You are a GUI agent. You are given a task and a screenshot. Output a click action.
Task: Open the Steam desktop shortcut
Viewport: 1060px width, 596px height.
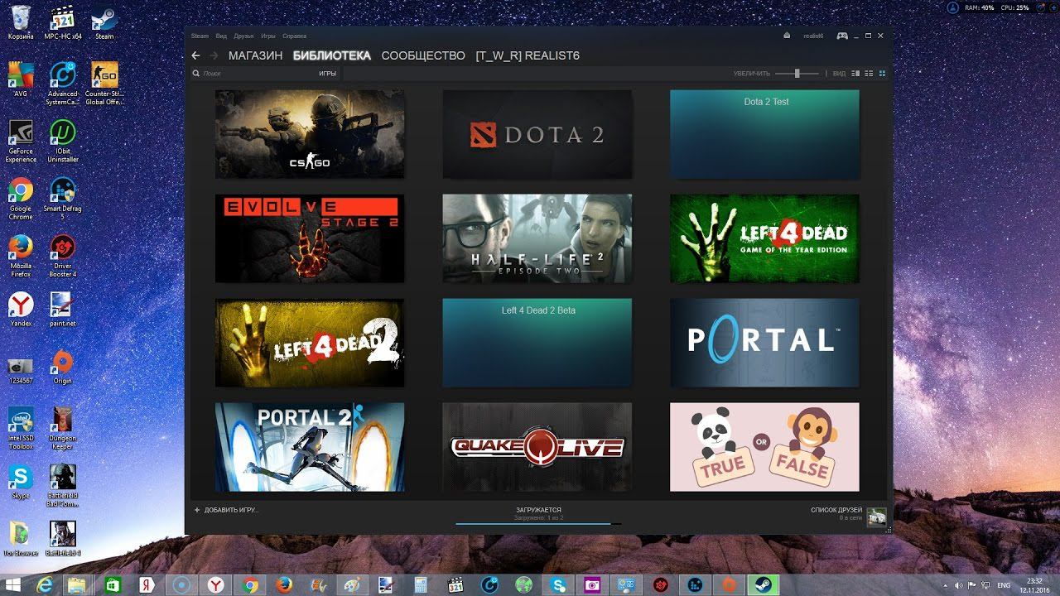104,22
